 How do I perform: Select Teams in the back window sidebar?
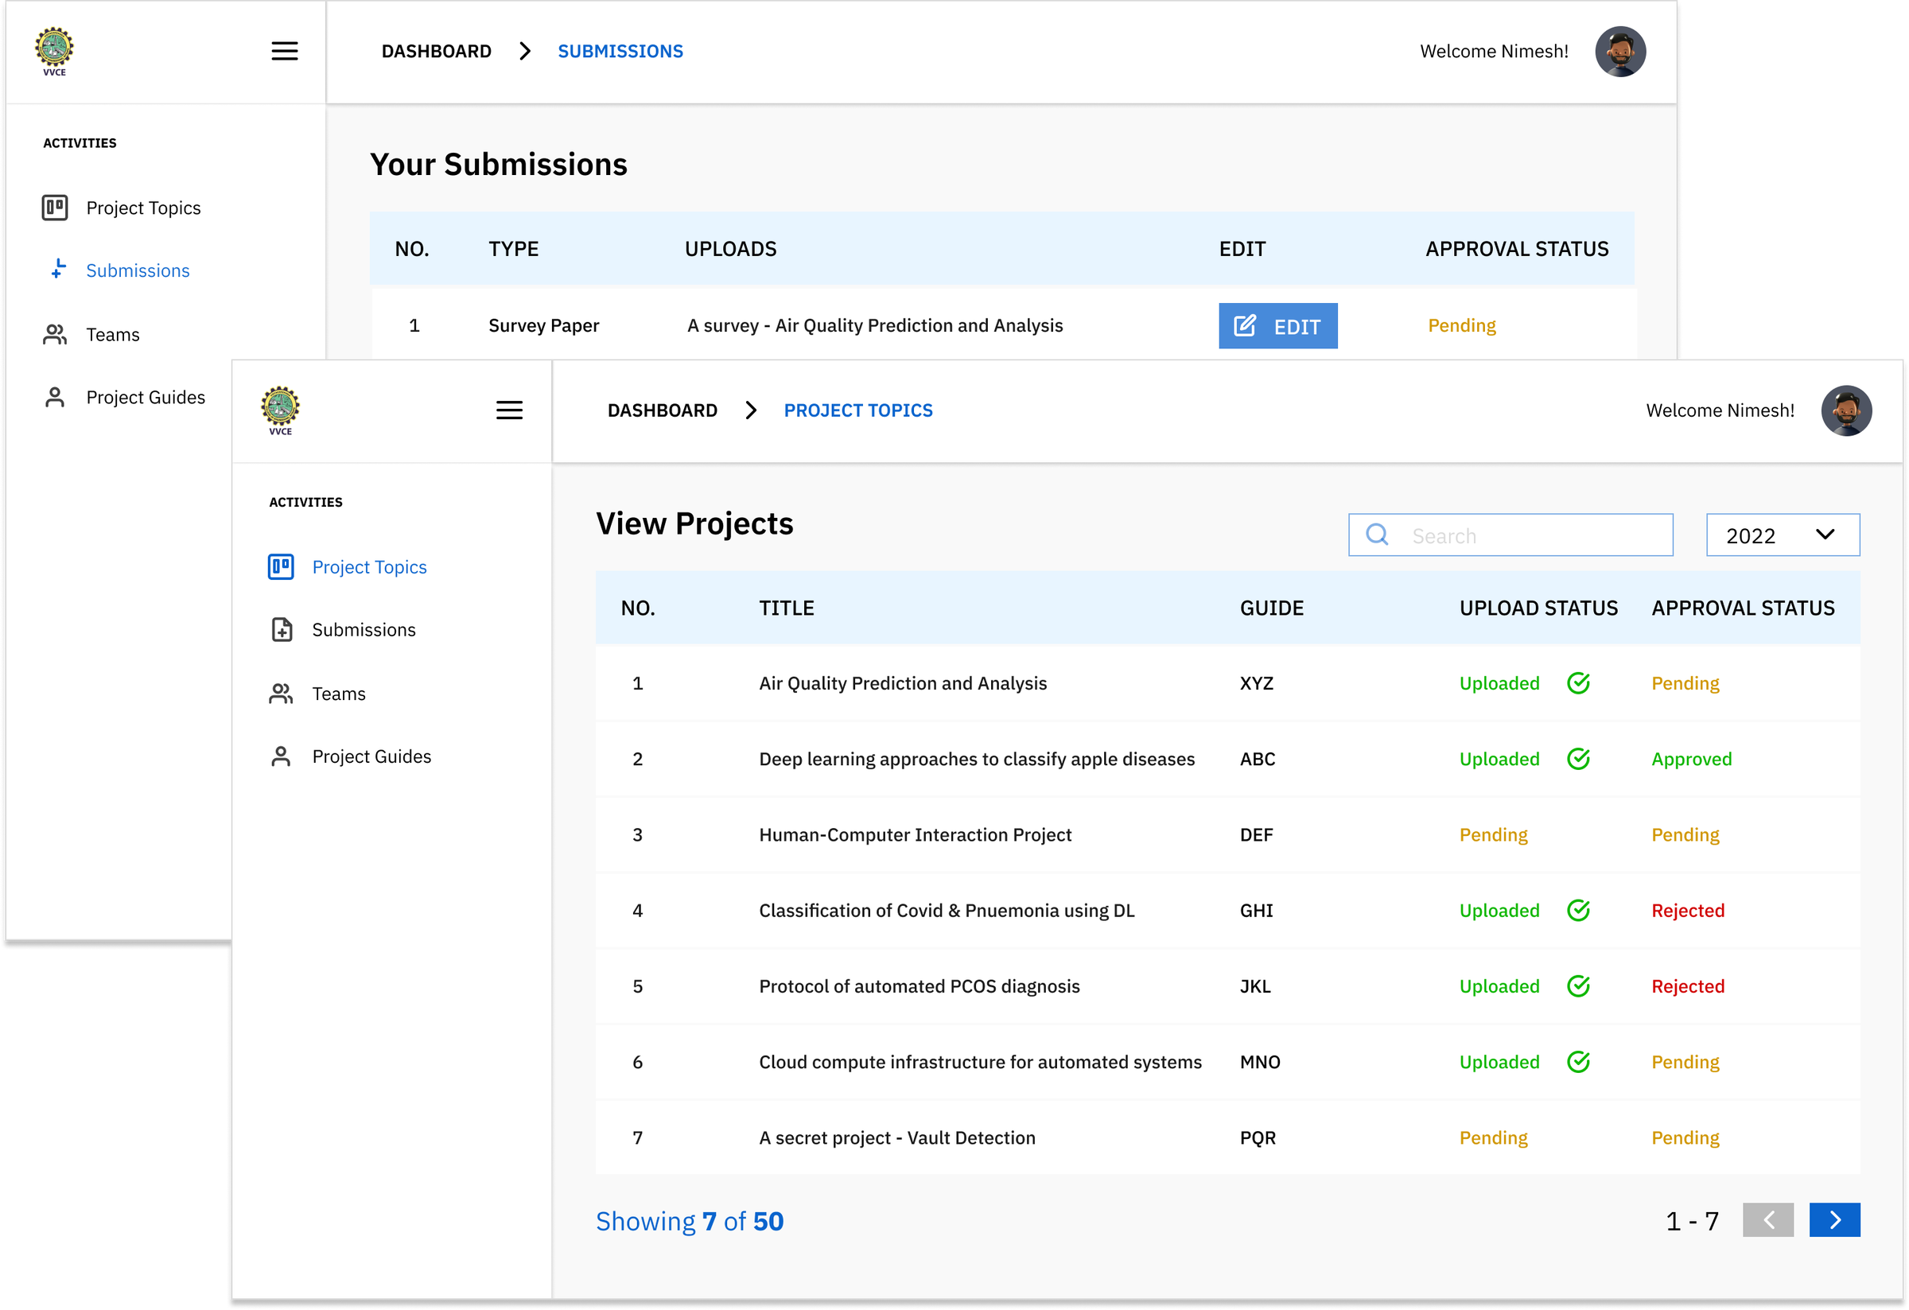112,334
